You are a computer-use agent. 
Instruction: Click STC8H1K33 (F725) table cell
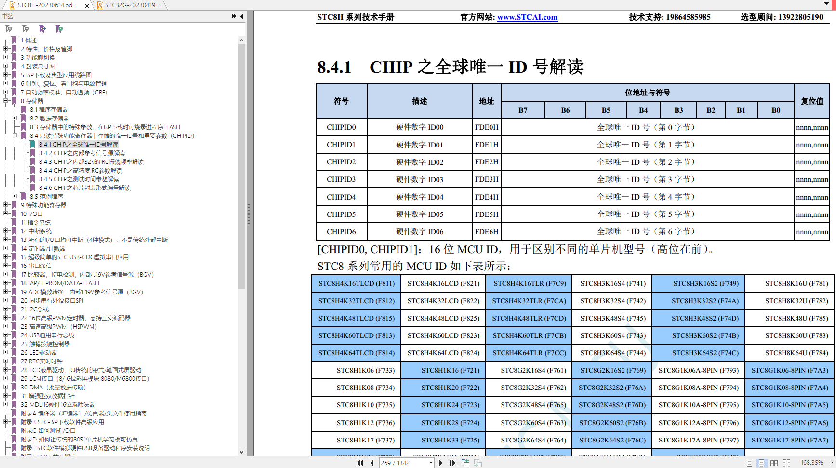(x=443, y=440)
